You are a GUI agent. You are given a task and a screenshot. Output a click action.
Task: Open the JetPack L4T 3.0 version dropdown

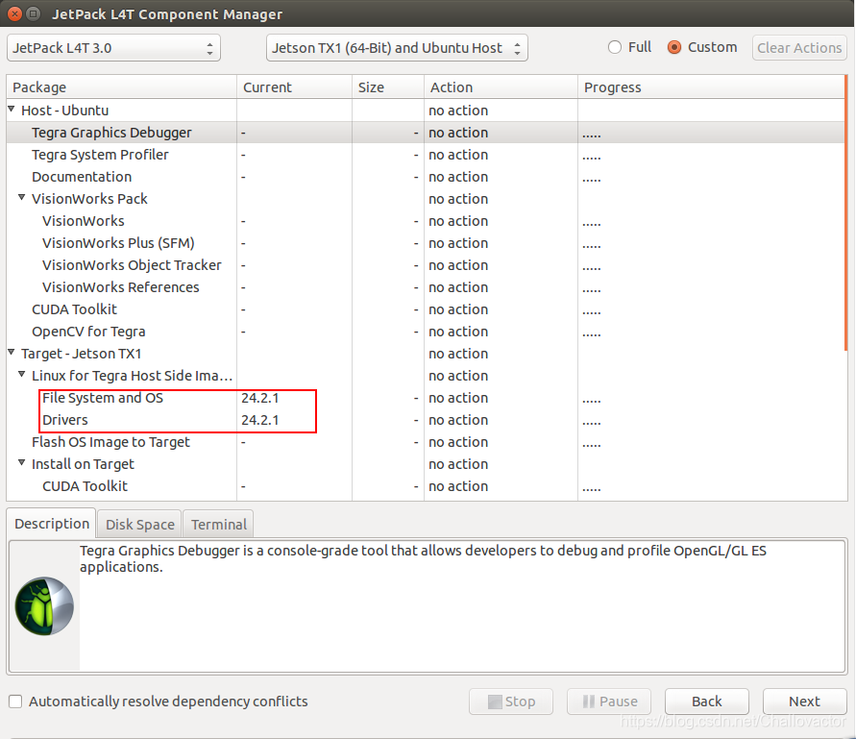[x=113, y=48]
